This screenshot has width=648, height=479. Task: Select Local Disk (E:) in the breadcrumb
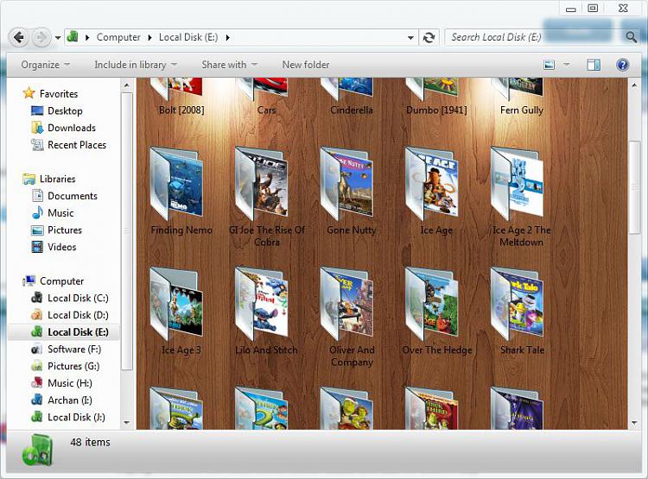pyautogui.click(x=188, y=37)
